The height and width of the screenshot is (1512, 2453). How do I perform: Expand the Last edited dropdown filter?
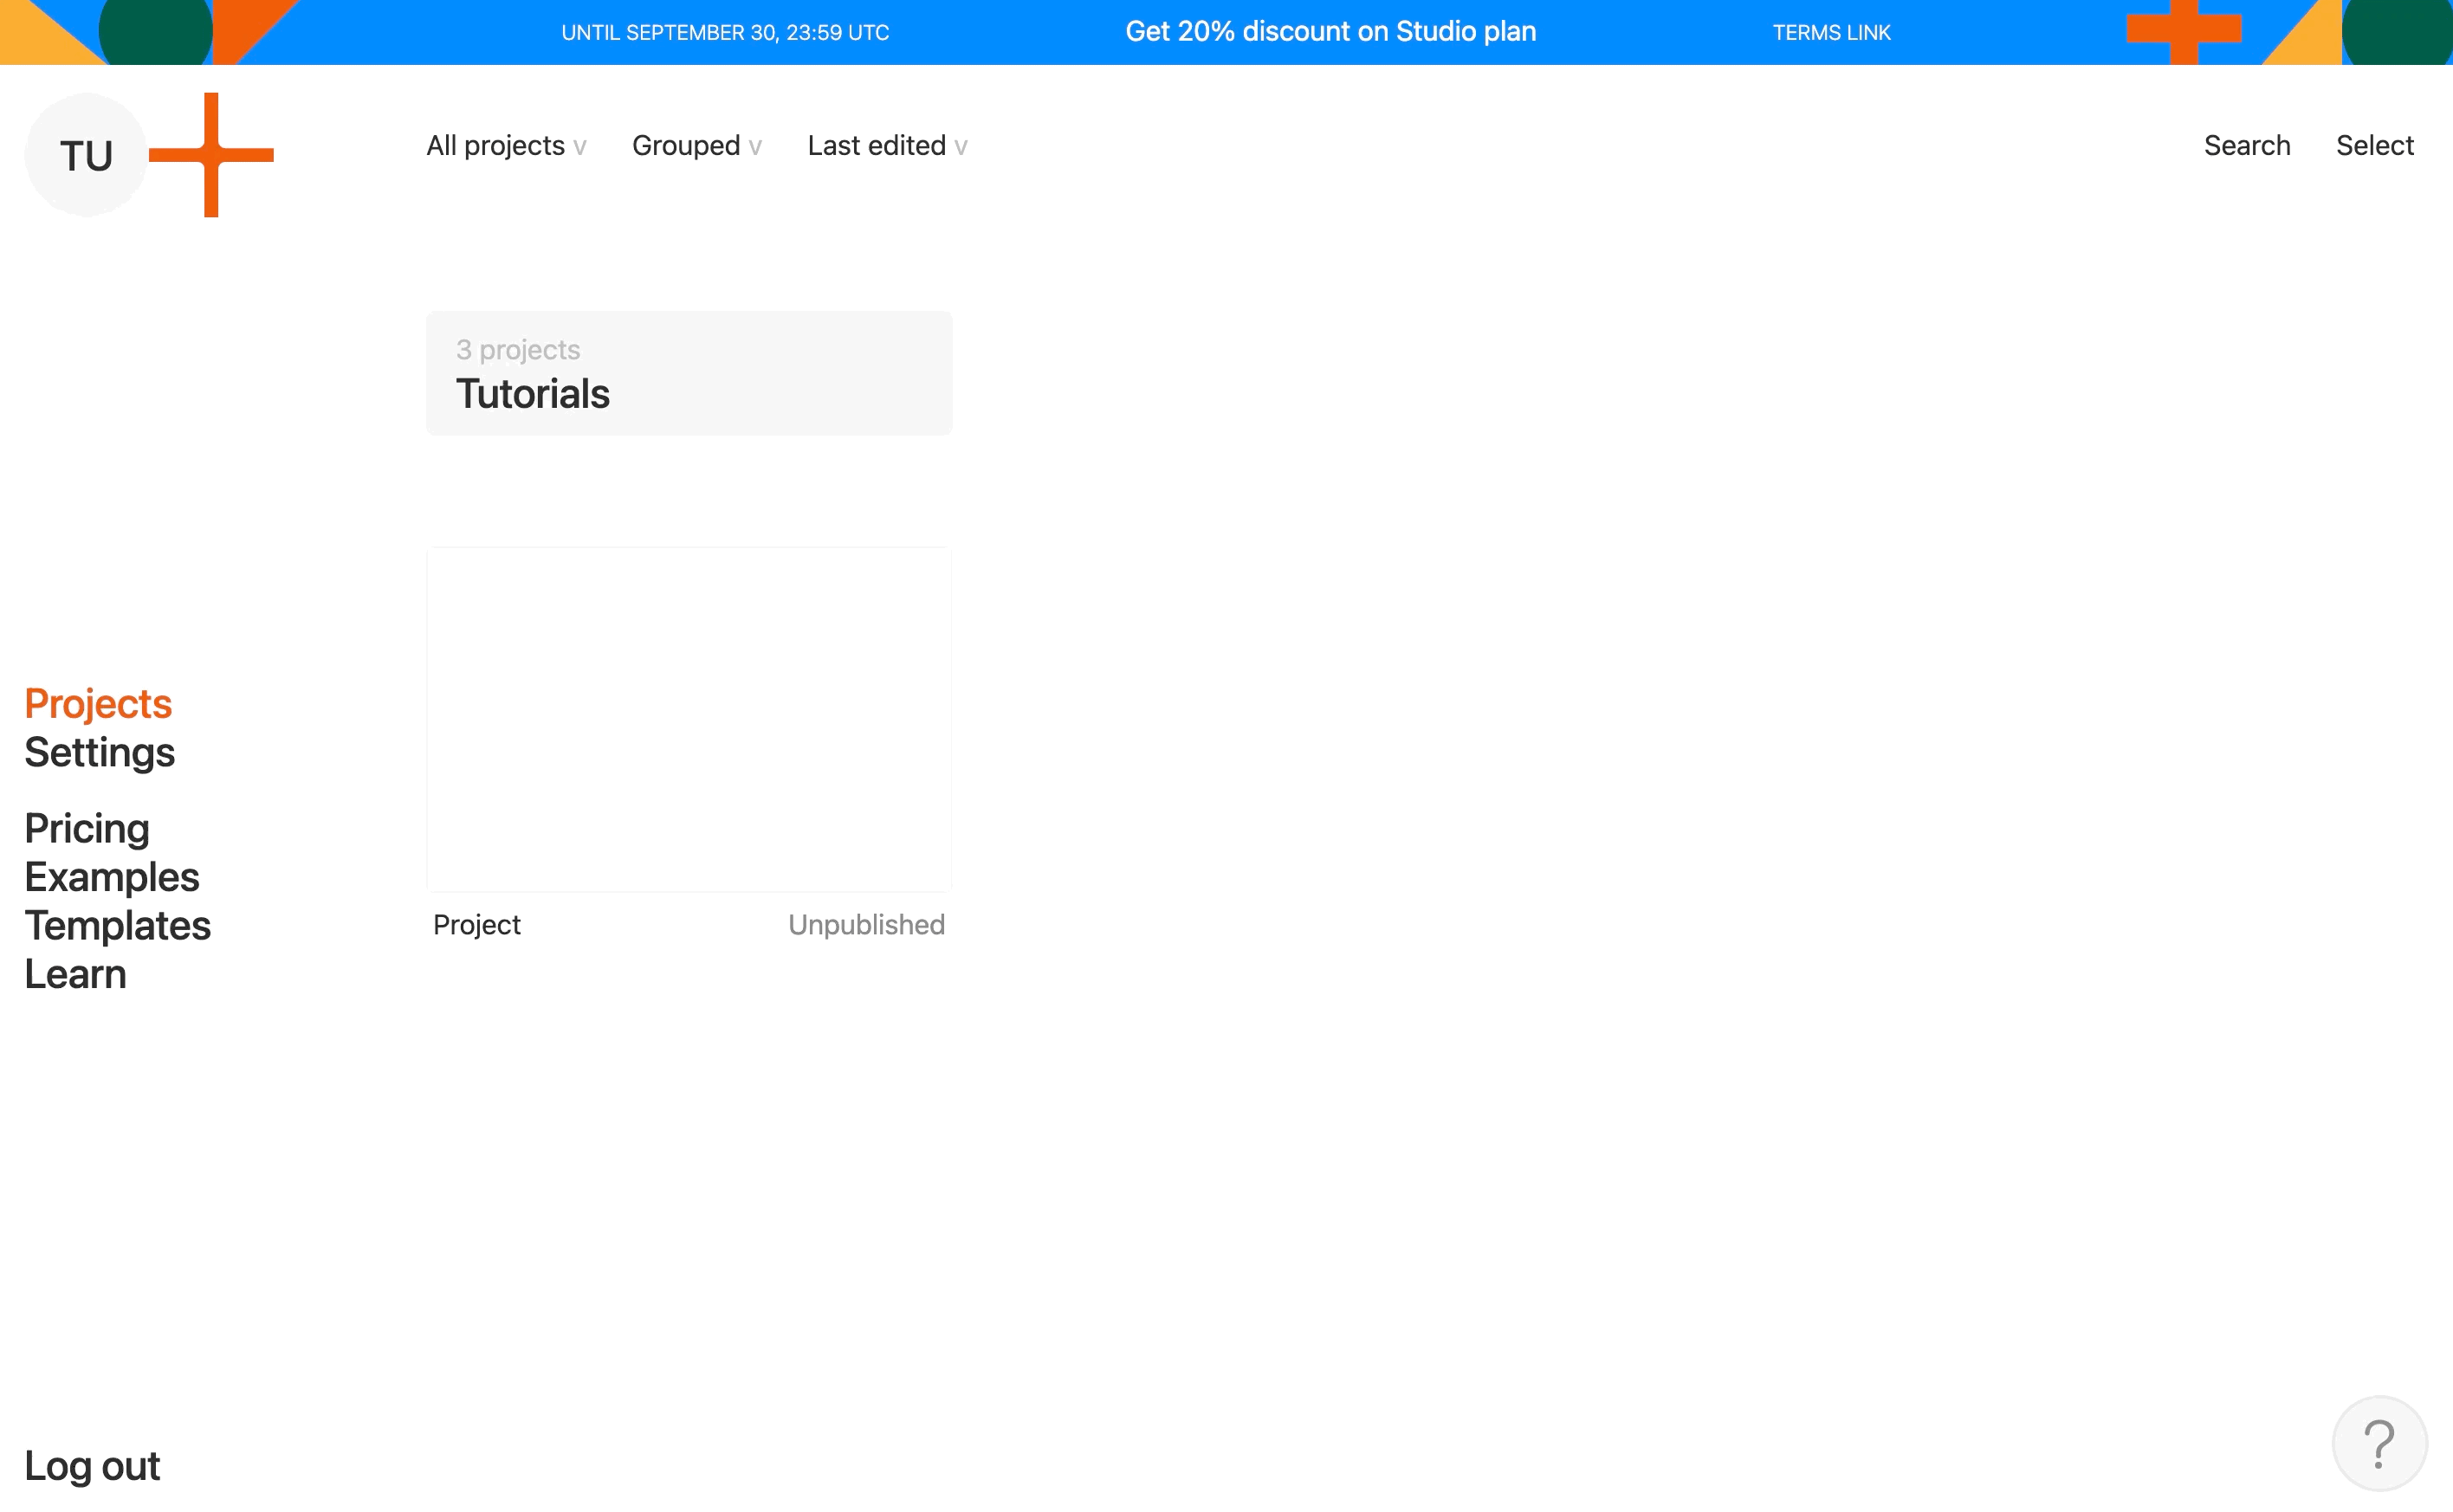[887, 144]
